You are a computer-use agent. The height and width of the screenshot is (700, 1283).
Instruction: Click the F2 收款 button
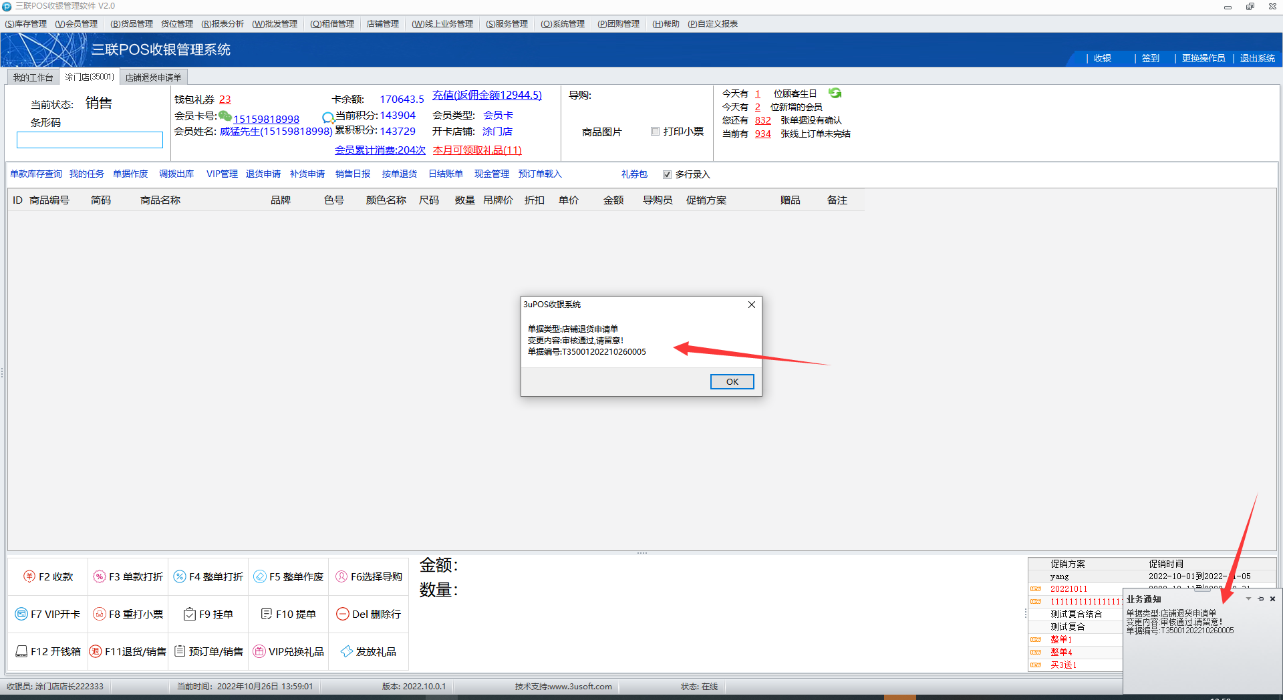coord(48,576)
